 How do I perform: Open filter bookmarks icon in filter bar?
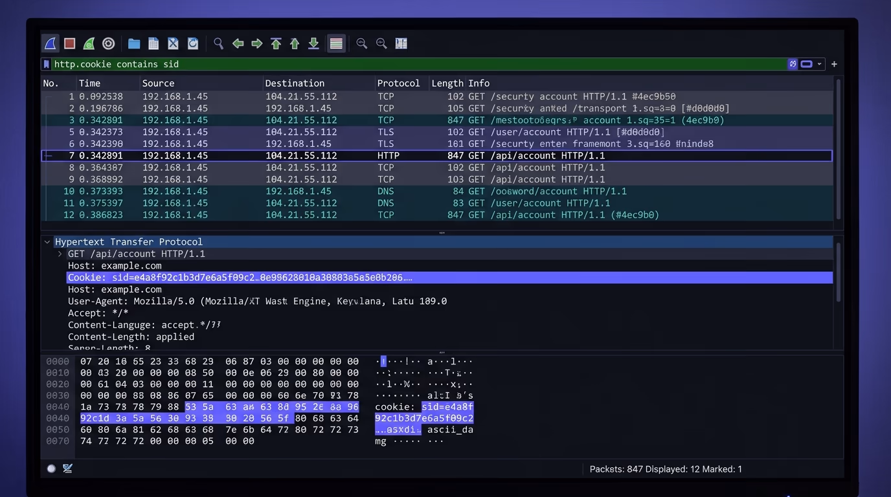click(x=46, y=64)
